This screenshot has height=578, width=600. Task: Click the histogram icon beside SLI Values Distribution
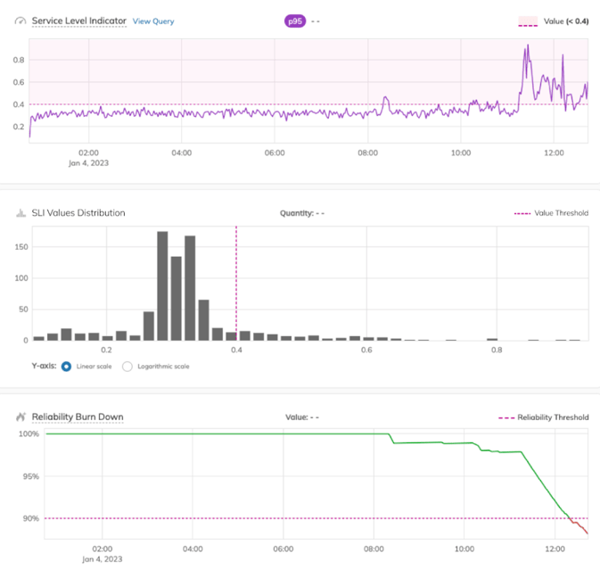(20, 213)
